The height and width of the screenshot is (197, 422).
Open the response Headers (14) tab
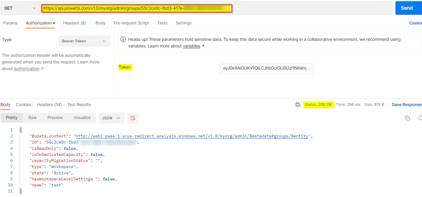tap(49, 105)
